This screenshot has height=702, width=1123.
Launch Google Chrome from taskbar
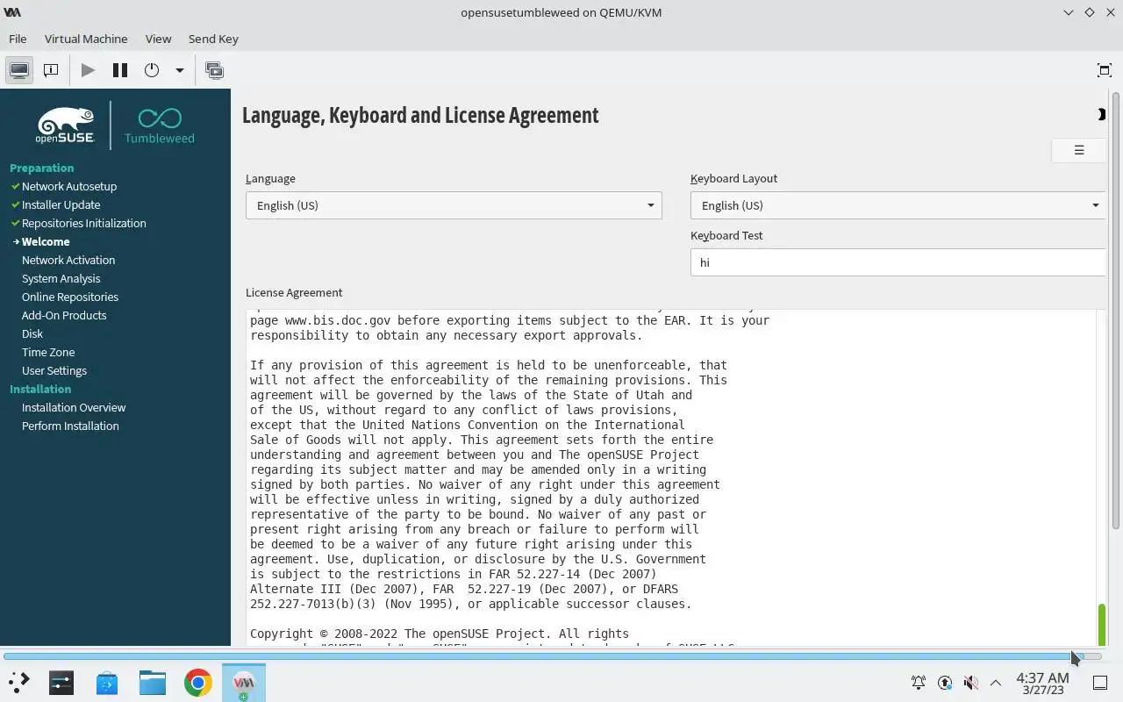pos(198,682)
